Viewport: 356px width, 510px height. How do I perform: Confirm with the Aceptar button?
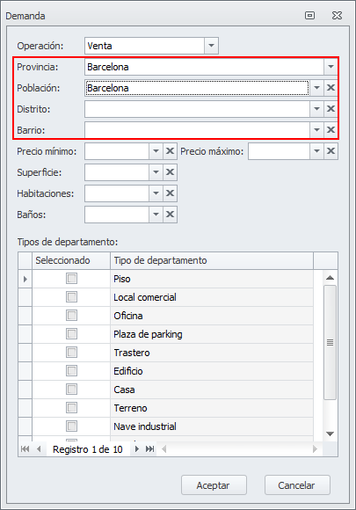pyautogui.click(x=214, y=485)
